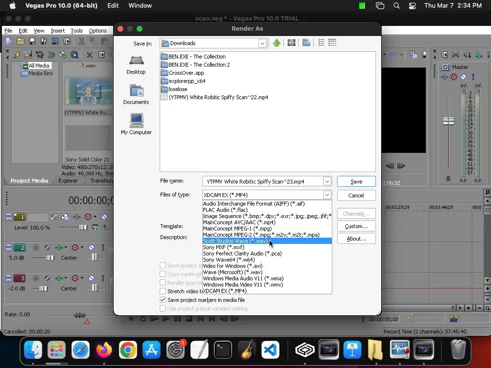Open Spotlight search in menu bar

[397, 6]
